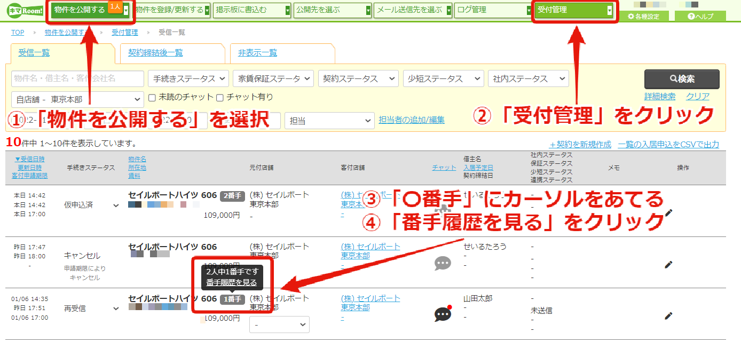Viewport: 741px width, 340px height.
Task: Switch to 非表示一覧 tab
Action: click(257, 52)
